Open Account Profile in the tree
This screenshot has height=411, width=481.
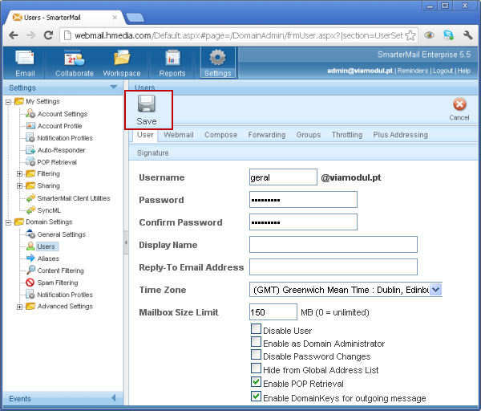pos(59,126)
